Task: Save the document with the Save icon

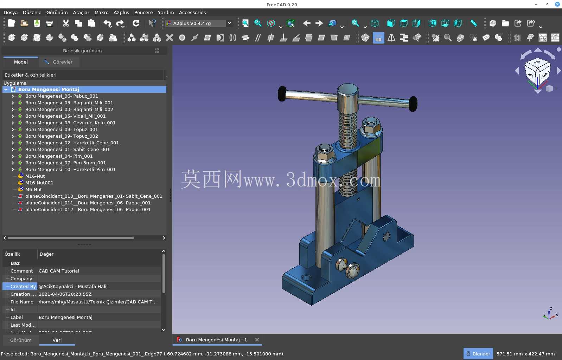Action: (x=37, y=23)
